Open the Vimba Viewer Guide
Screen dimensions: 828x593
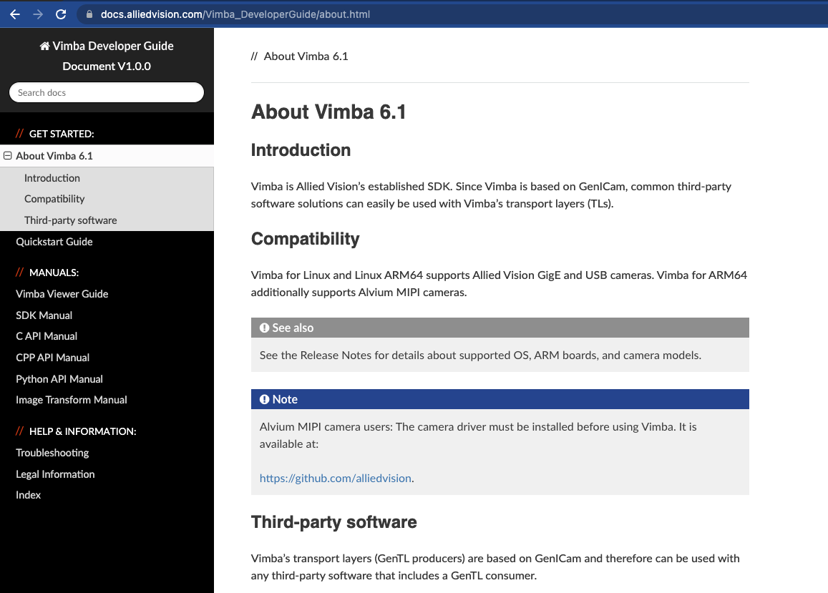pyautogui.click(x=62, y=294)
